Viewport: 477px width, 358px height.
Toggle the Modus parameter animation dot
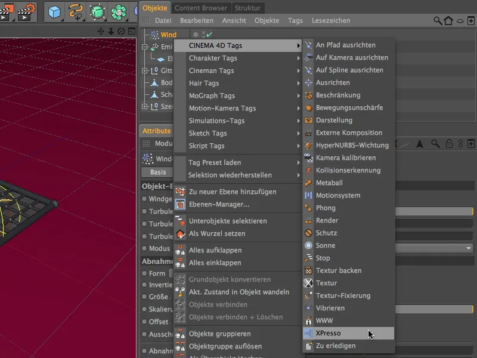144,248
